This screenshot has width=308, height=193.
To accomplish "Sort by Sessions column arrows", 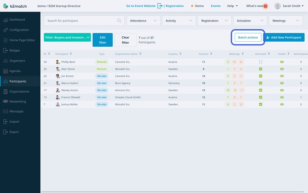I will coord(211,53).
